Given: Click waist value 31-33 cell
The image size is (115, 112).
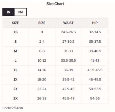Looking at the screenshot, I should click(x=68, y=51).
